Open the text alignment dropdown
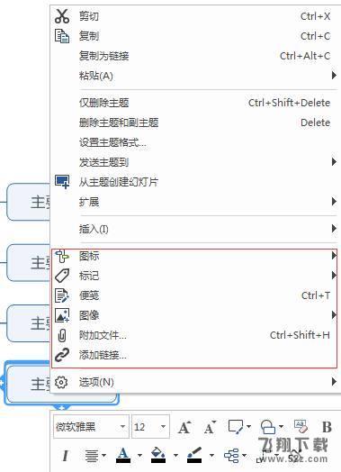341x472 pixels. (x=95, y=456)
